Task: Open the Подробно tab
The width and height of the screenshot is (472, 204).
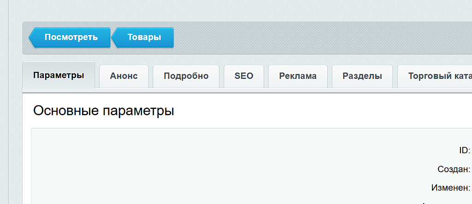Action: pos(186,77)
